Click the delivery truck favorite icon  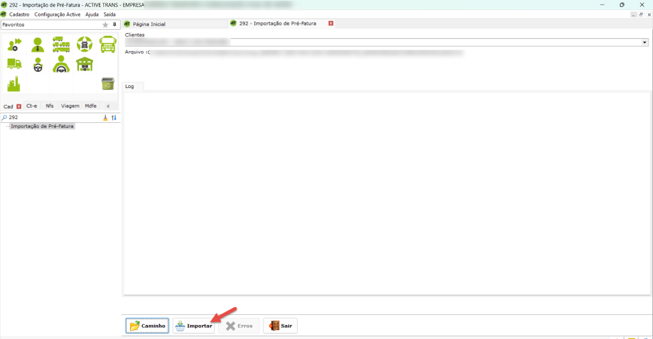(15, 64)
